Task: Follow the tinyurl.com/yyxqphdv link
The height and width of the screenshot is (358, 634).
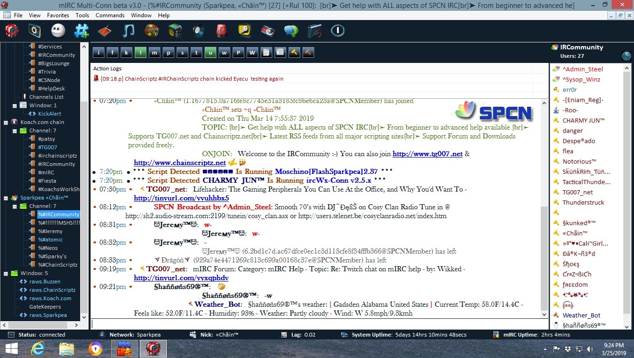Action: (x=181, y=278)
